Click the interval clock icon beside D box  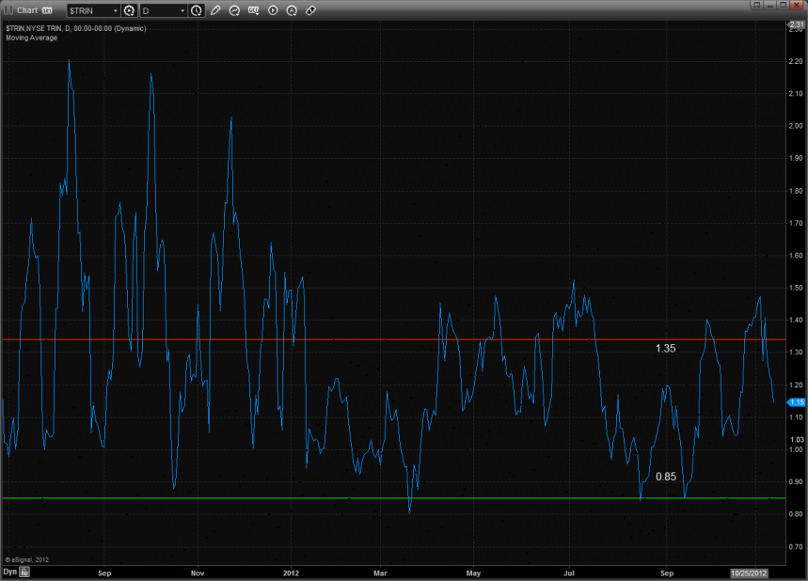(196, 10)
